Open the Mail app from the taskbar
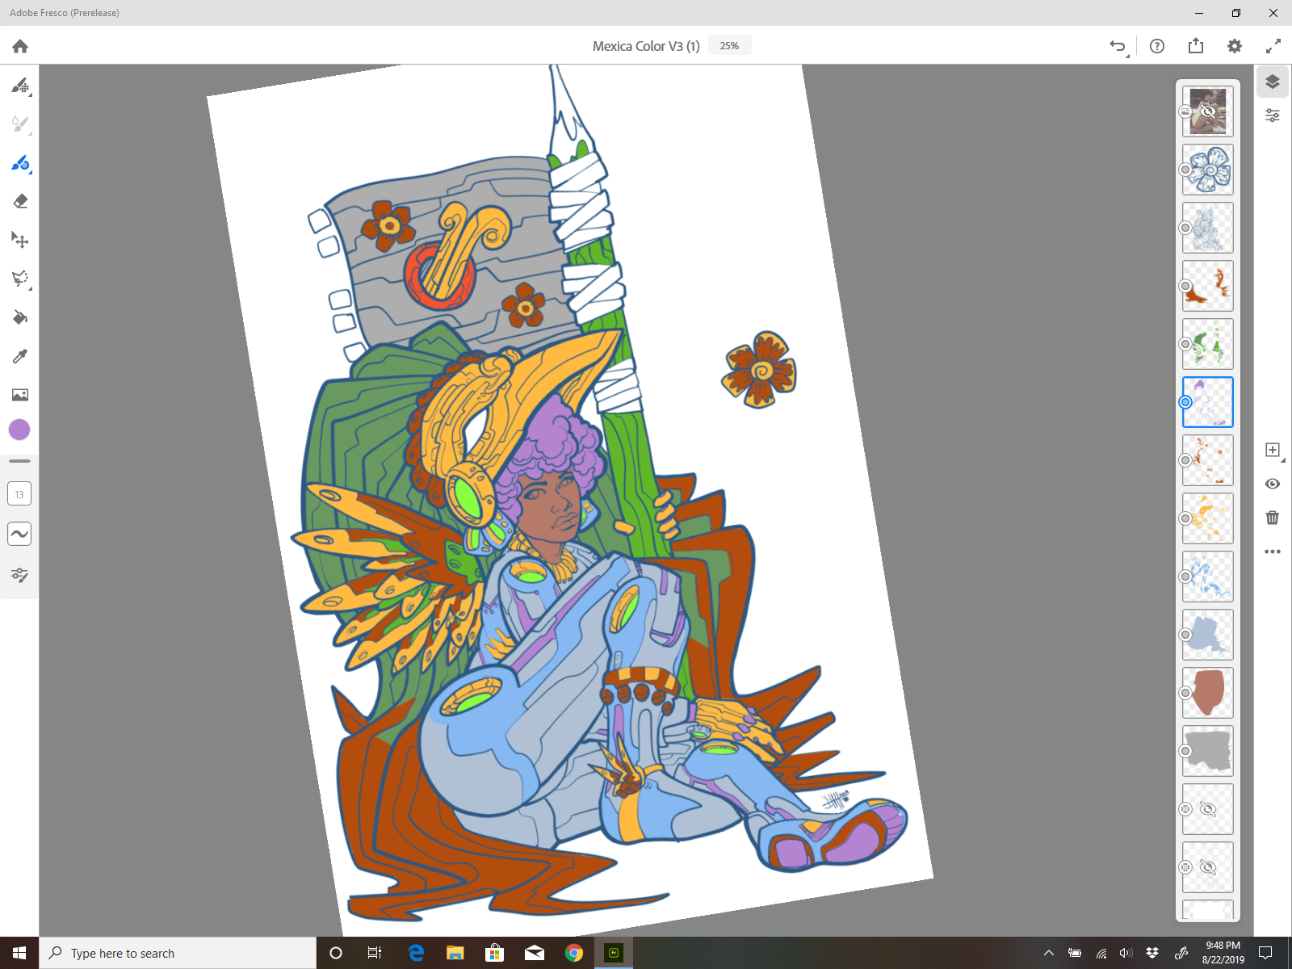Viewport: 1292px width, 969px height. point(535,953)
